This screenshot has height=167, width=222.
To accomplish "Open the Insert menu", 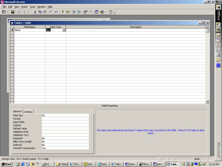I will (24, 7).
